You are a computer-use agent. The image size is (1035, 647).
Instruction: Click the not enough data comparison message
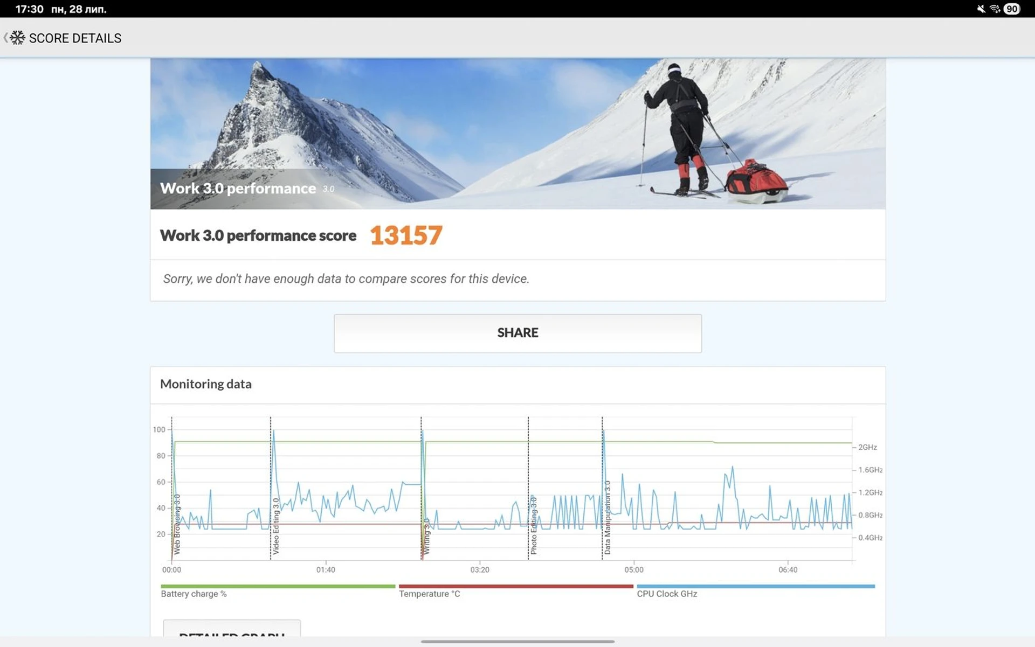(x=346, y=279)
